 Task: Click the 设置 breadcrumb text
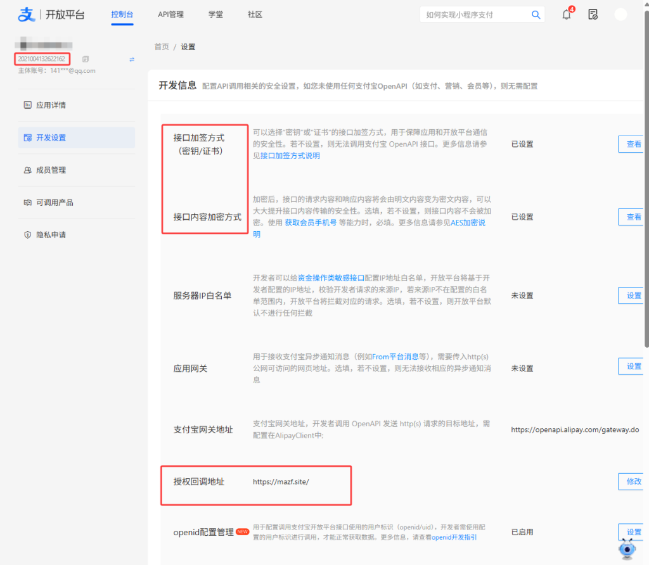[x=188, y=47]
